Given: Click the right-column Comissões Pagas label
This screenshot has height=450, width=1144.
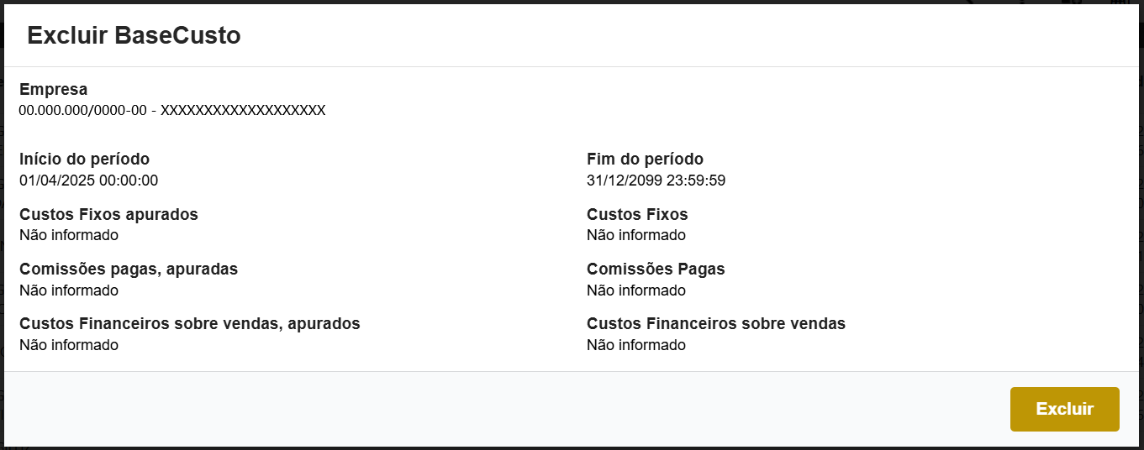Looking at the screenshot, I should 656,269.
